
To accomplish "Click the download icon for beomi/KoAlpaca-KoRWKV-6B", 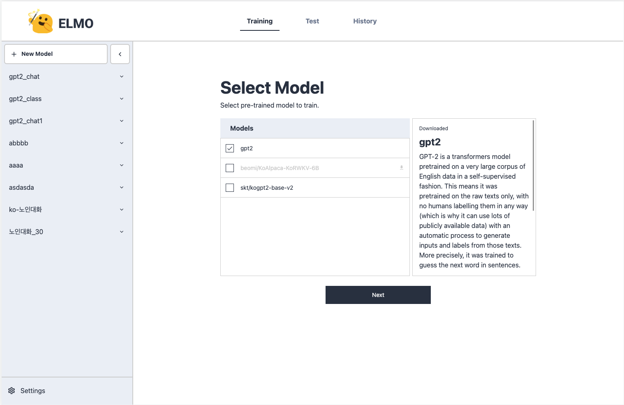I will [401, 168].
